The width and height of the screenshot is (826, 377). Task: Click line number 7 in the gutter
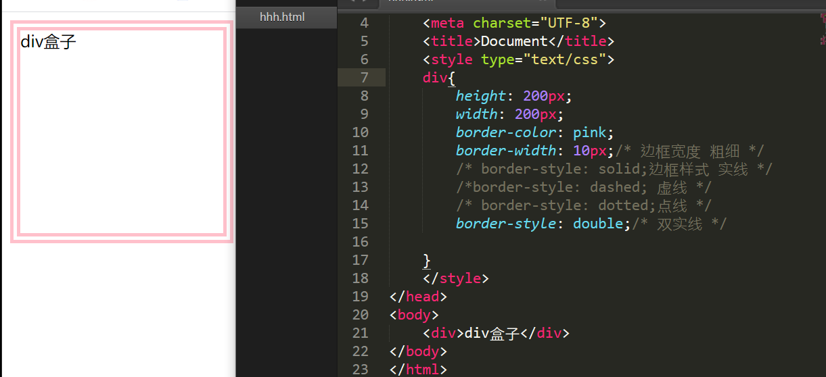pyautogui.click(x=365, y=78)
